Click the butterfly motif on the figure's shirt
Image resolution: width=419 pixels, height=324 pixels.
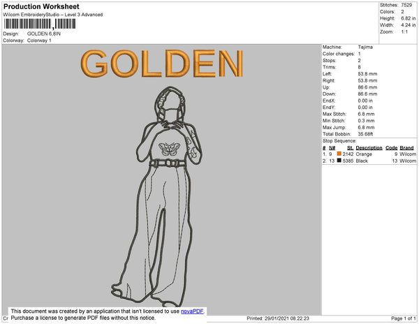pos(169,149)
